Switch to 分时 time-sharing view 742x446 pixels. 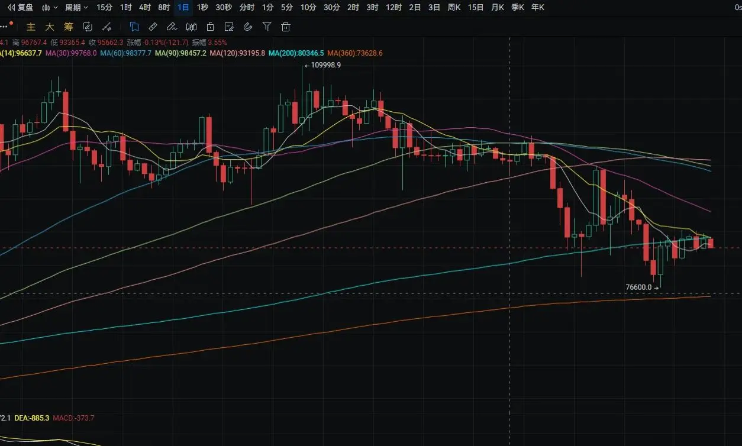[247, 8]
